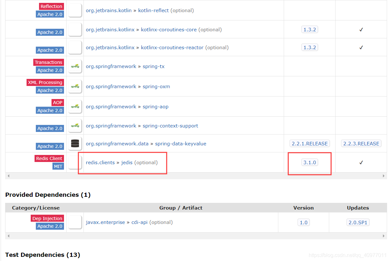The width and height of the screenshot is (389, 261).
Task: Open the spring-oxm artifact link
Action: coord(156,86)
